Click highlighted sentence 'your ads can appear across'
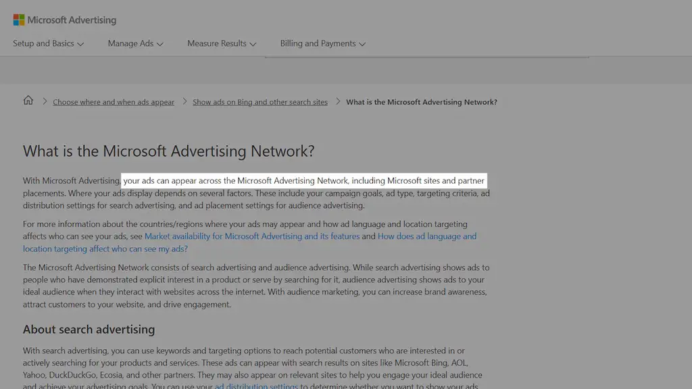The height and width of the screenshot is (389, 692). (x=303, y=180)
